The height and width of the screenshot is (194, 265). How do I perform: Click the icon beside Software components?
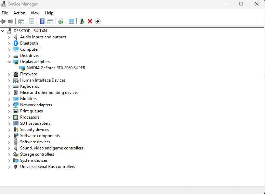click(16, 136)
